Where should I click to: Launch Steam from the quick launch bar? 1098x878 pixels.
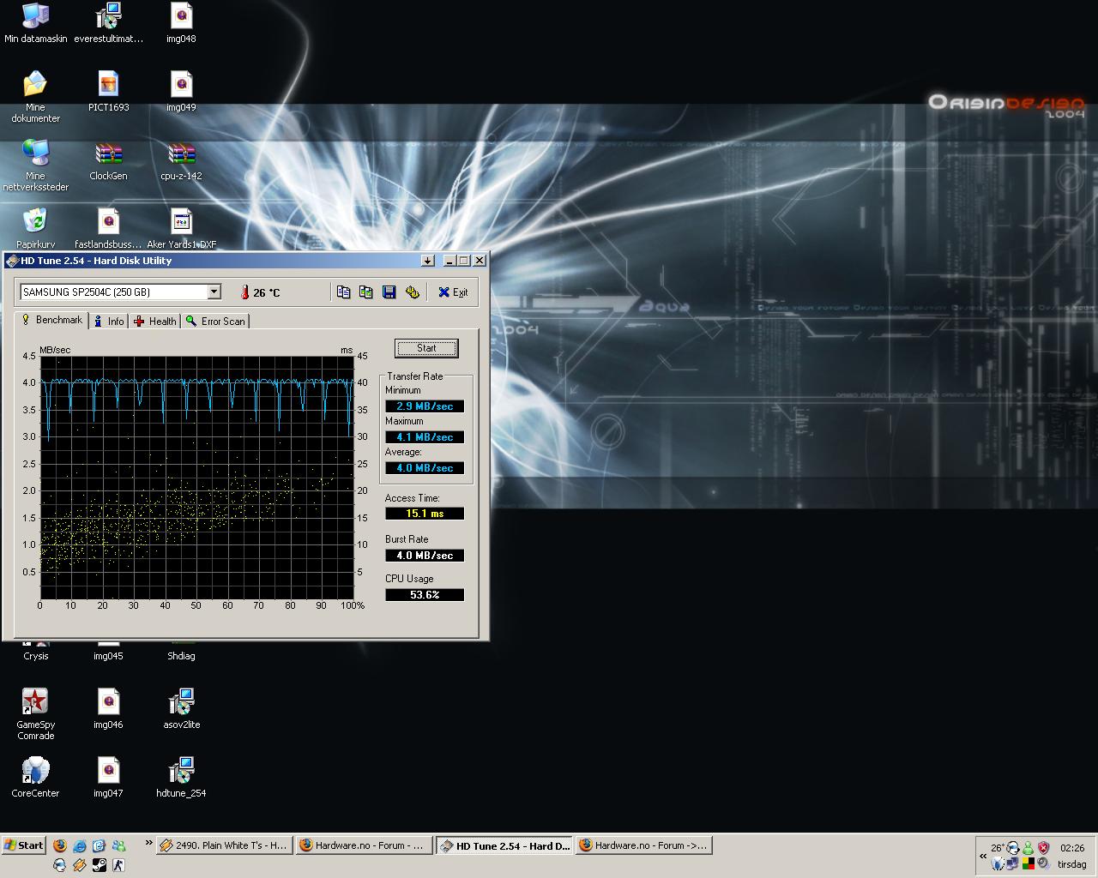(x=100, y=865)
